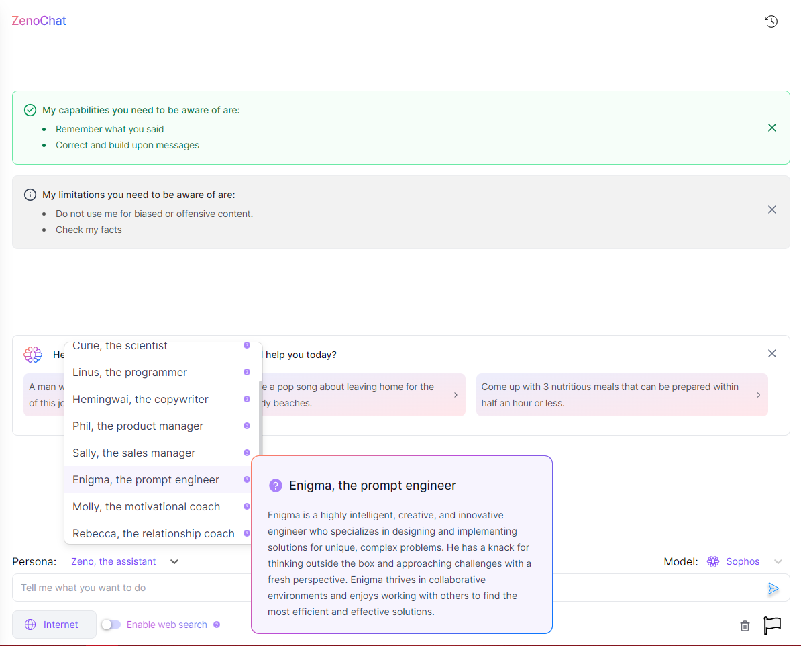This screenshot has height=646, width=801.
Task: Click help icon next to Enigma, the prompt engineer
Action: (x=247, y=479)
